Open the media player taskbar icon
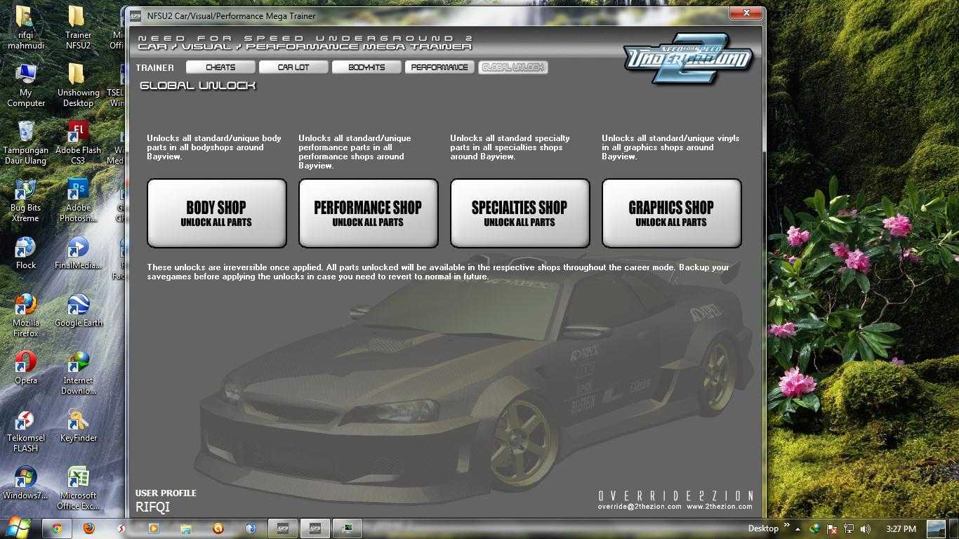 (x=153, y=528)
